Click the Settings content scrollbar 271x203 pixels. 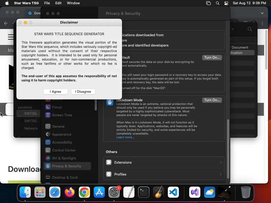(x=228, y=149)
